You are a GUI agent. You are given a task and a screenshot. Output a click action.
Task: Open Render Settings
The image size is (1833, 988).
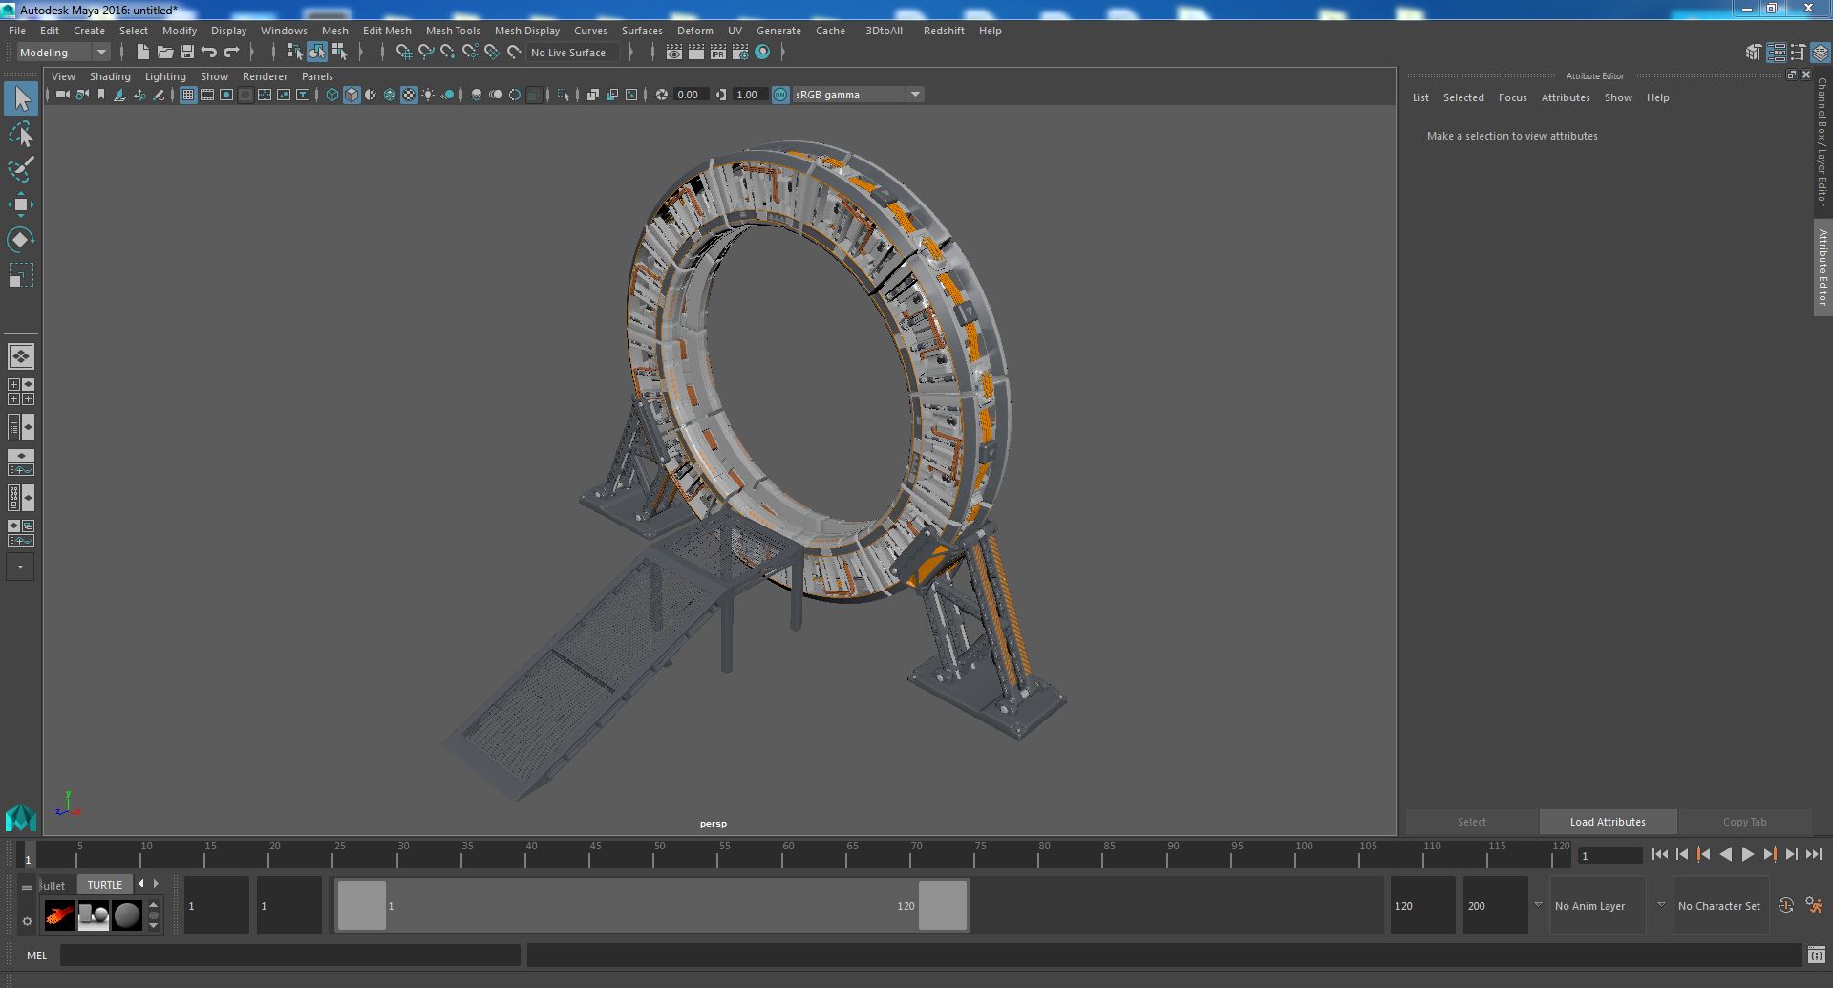pos(740,53)
